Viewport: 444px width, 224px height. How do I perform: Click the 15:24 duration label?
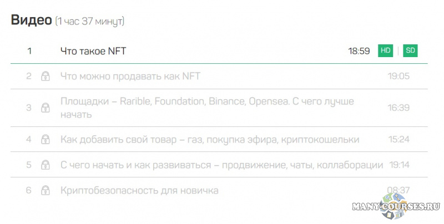pos(398,140)
